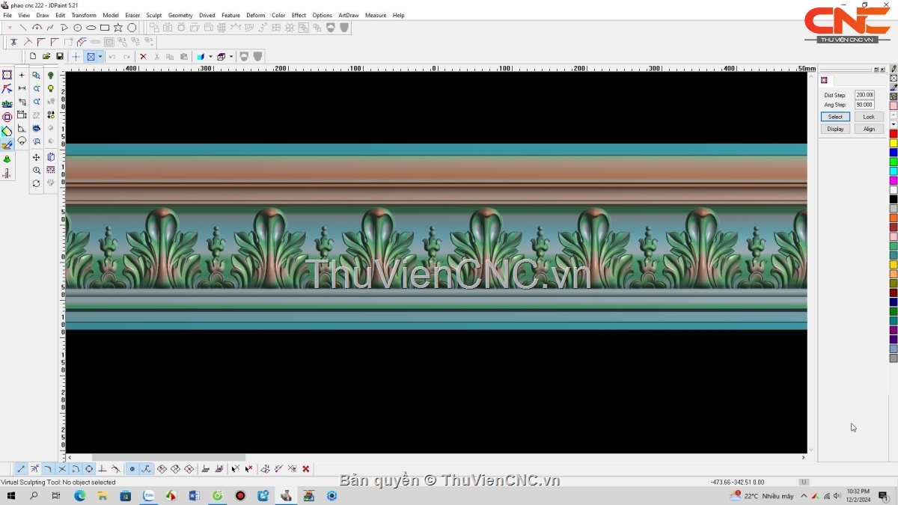Click the pan (four-arrow) view tool
Screen dimensions: 898x505
[x=36, y=157]
